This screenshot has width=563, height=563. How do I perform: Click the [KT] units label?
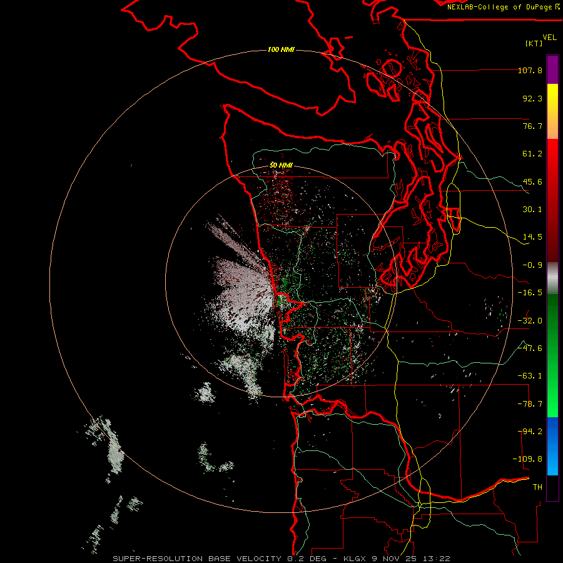[534, 43]
